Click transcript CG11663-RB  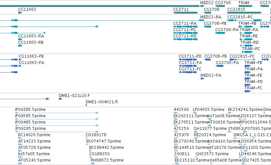(31, 42)
